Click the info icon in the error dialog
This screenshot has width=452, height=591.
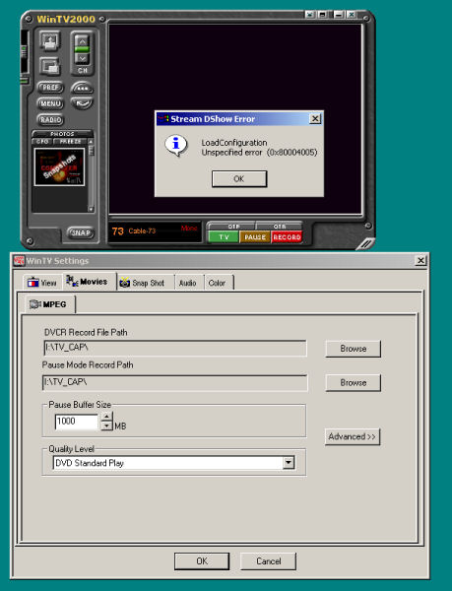(x=175, y=146)
